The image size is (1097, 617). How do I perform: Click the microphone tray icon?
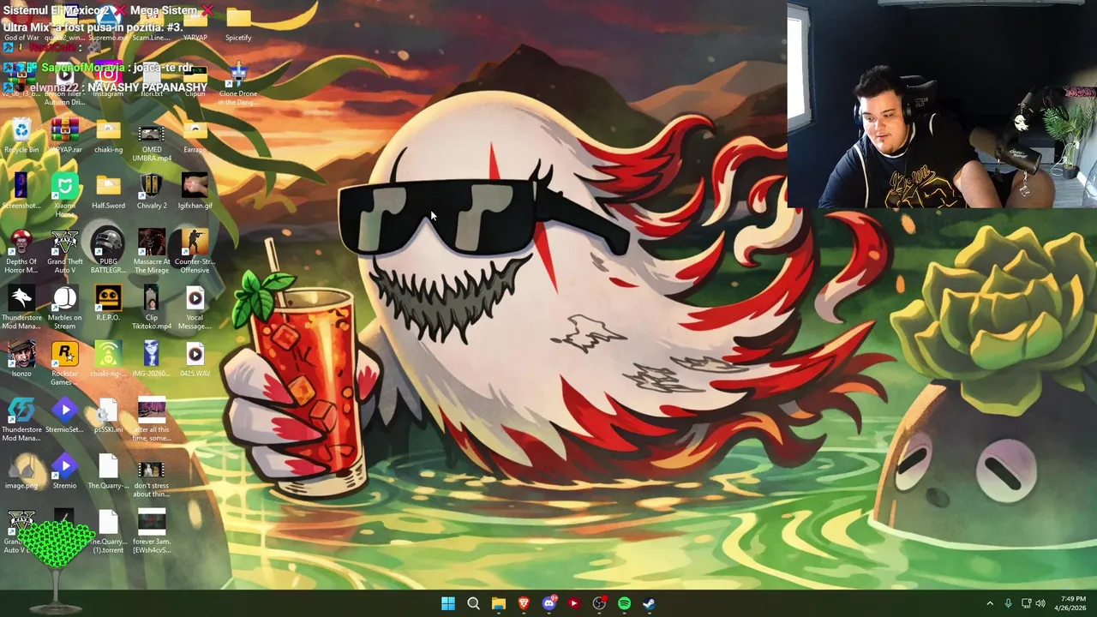(1008, 603)
